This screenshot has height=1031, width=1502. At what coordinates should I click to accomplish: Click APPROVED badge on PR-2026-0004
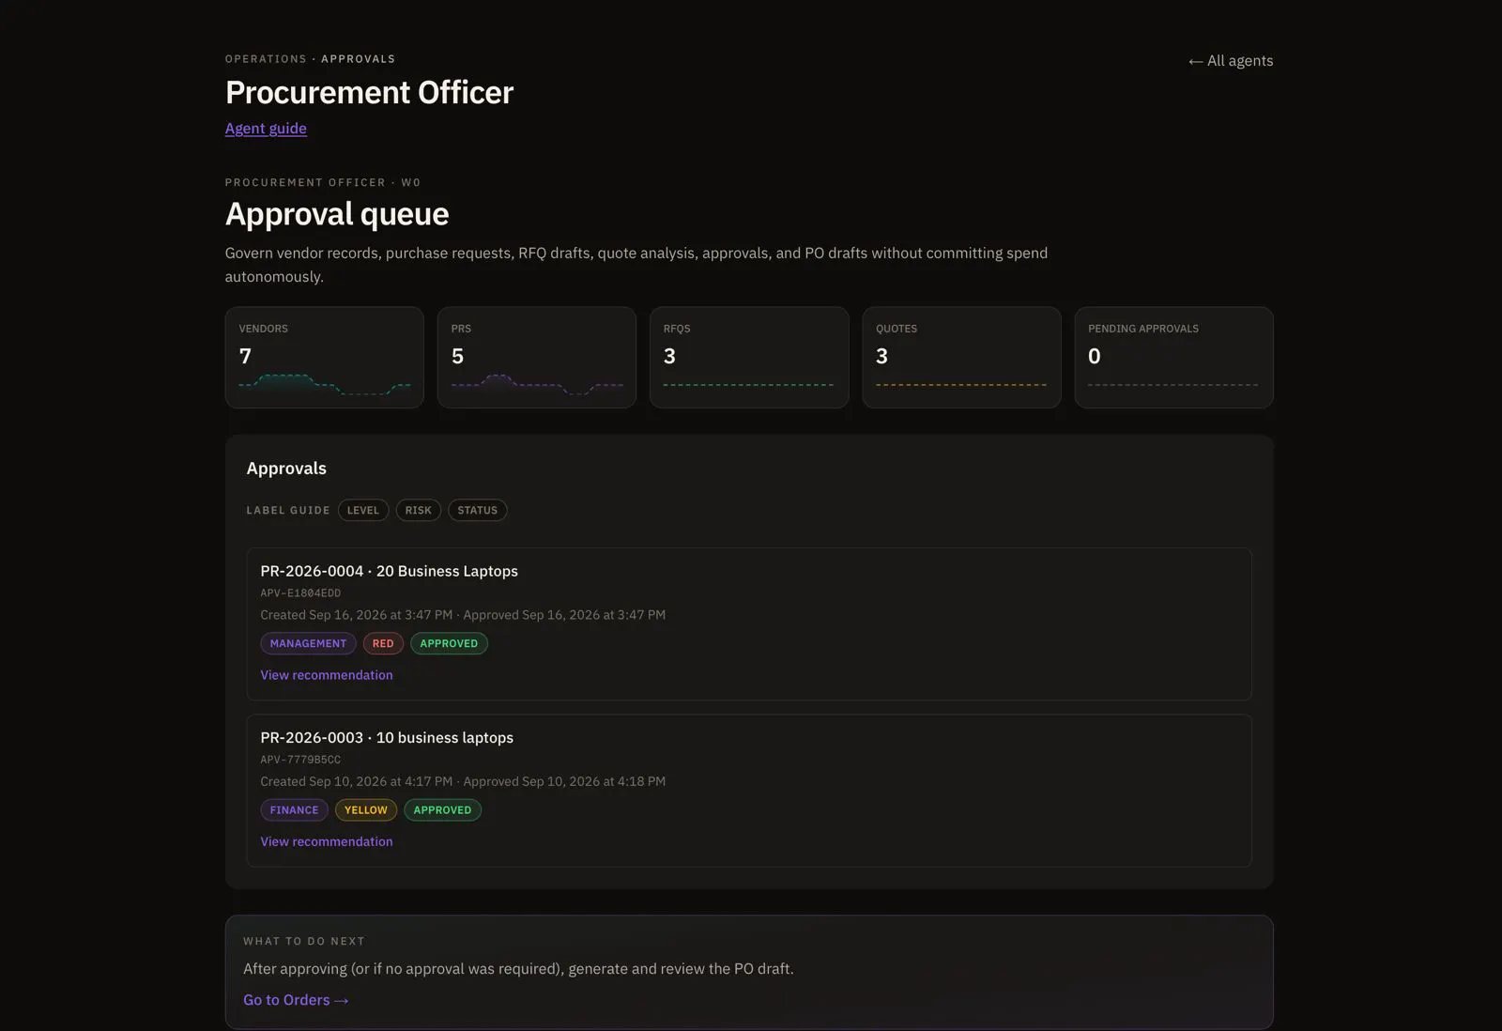tap(449, 643)
